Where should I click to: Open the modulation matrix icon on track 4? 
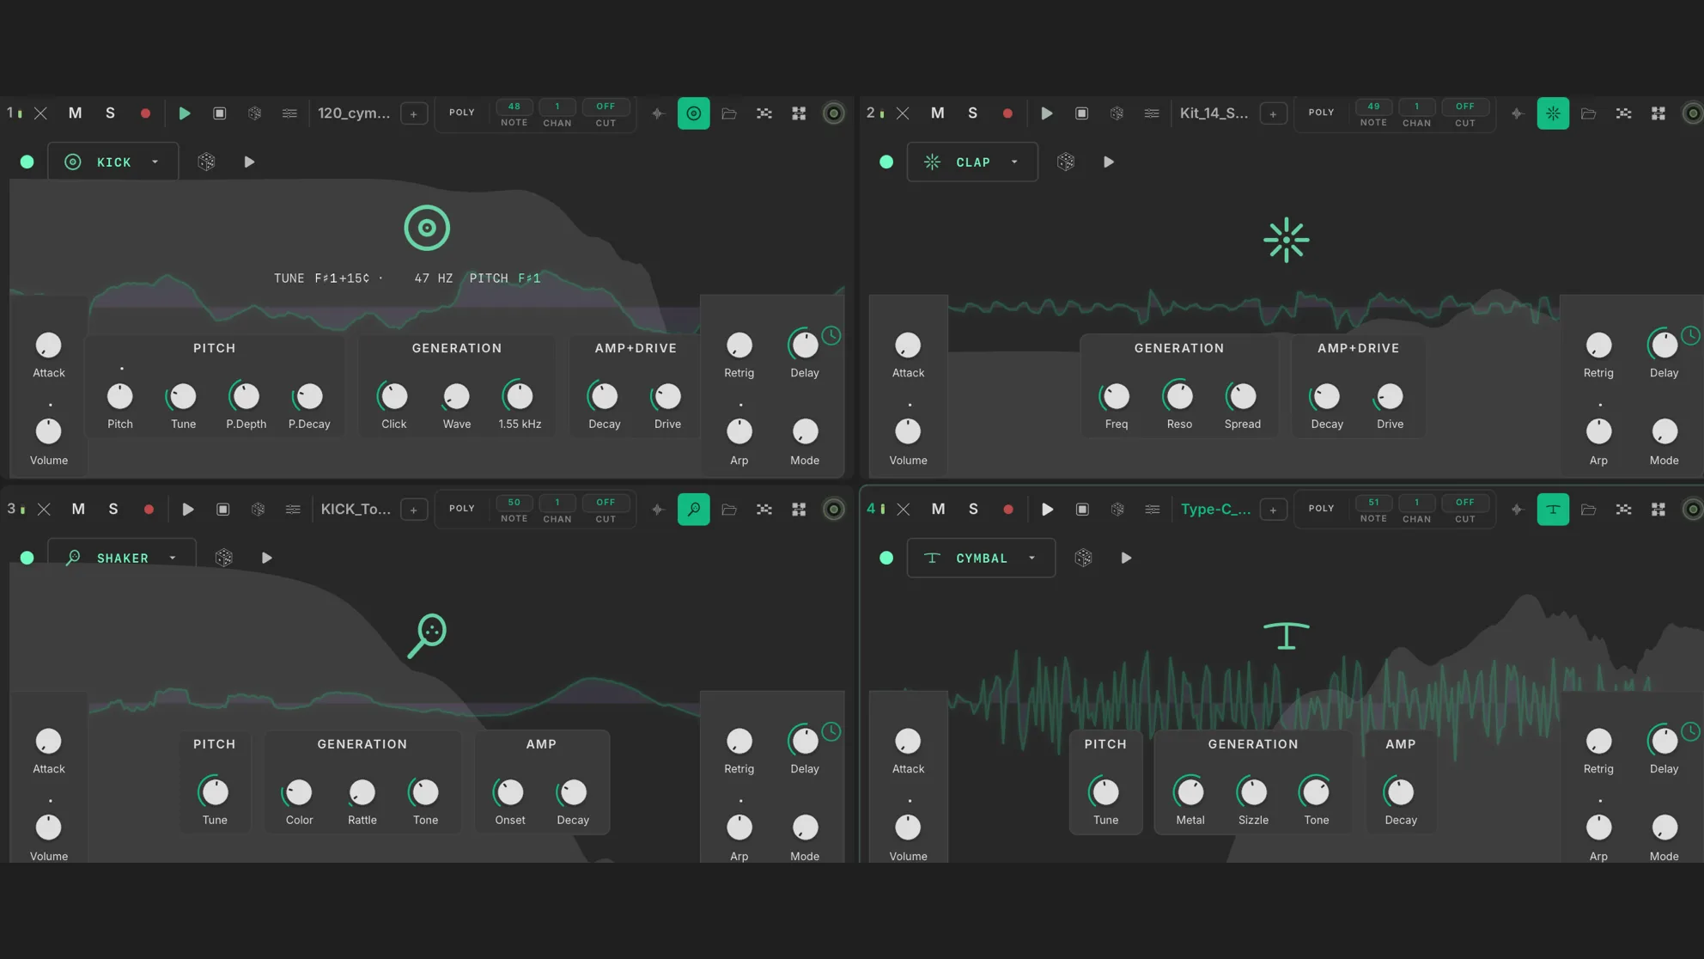pos(1623,510)
